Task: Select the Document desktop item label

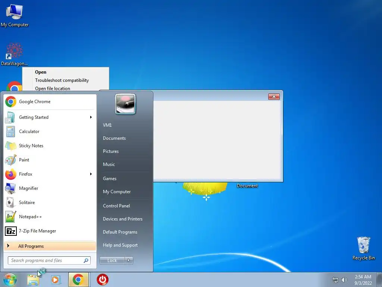Action: (247, 186)
